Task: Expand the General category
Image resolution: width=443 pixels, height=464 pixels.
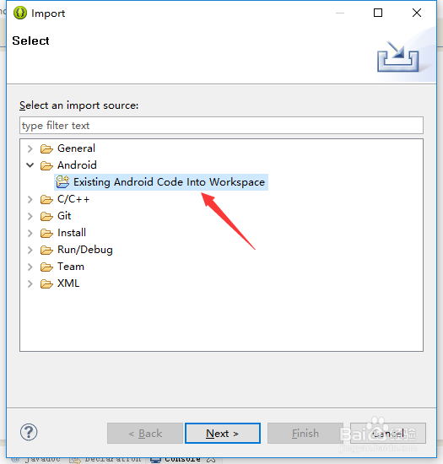Action: (x=30, y=148)
